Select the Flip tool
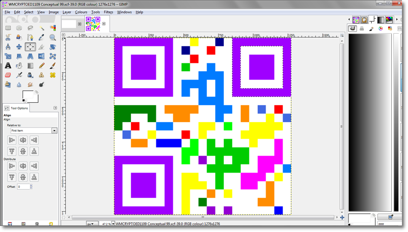408x232 pixels. click(42, 56)
